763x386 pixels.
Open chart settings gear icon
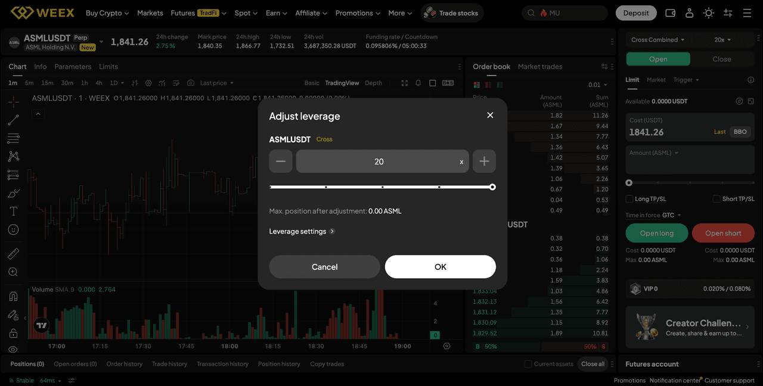tap(148, 83)
